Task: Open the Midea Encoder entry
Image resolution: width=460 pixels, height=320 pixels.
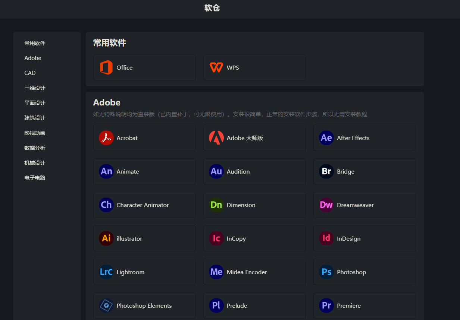Action: [x=254, y=272]
